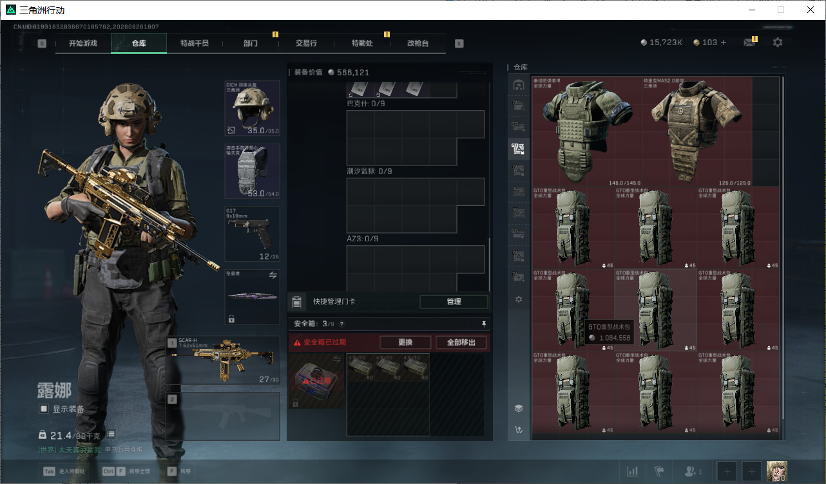Open the warehouse sidebar settings gear
This screenshot has width=826, height=484.
pyautogui.click(x=519, y=299)
